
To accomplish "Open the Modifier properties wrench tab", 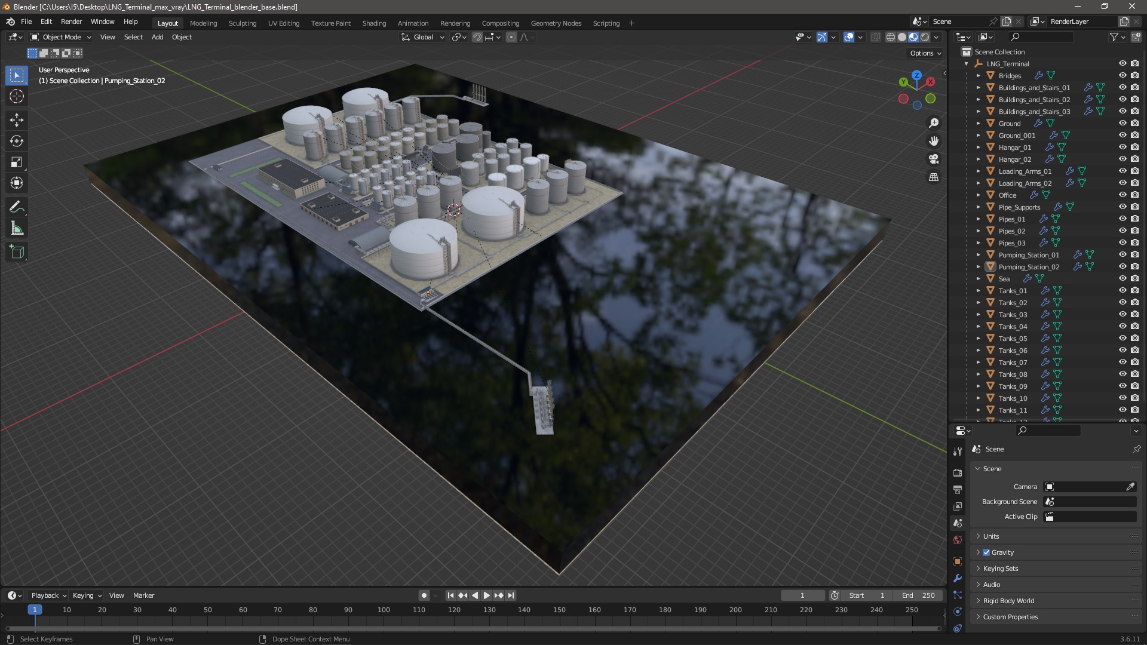I will coord(958,578).
